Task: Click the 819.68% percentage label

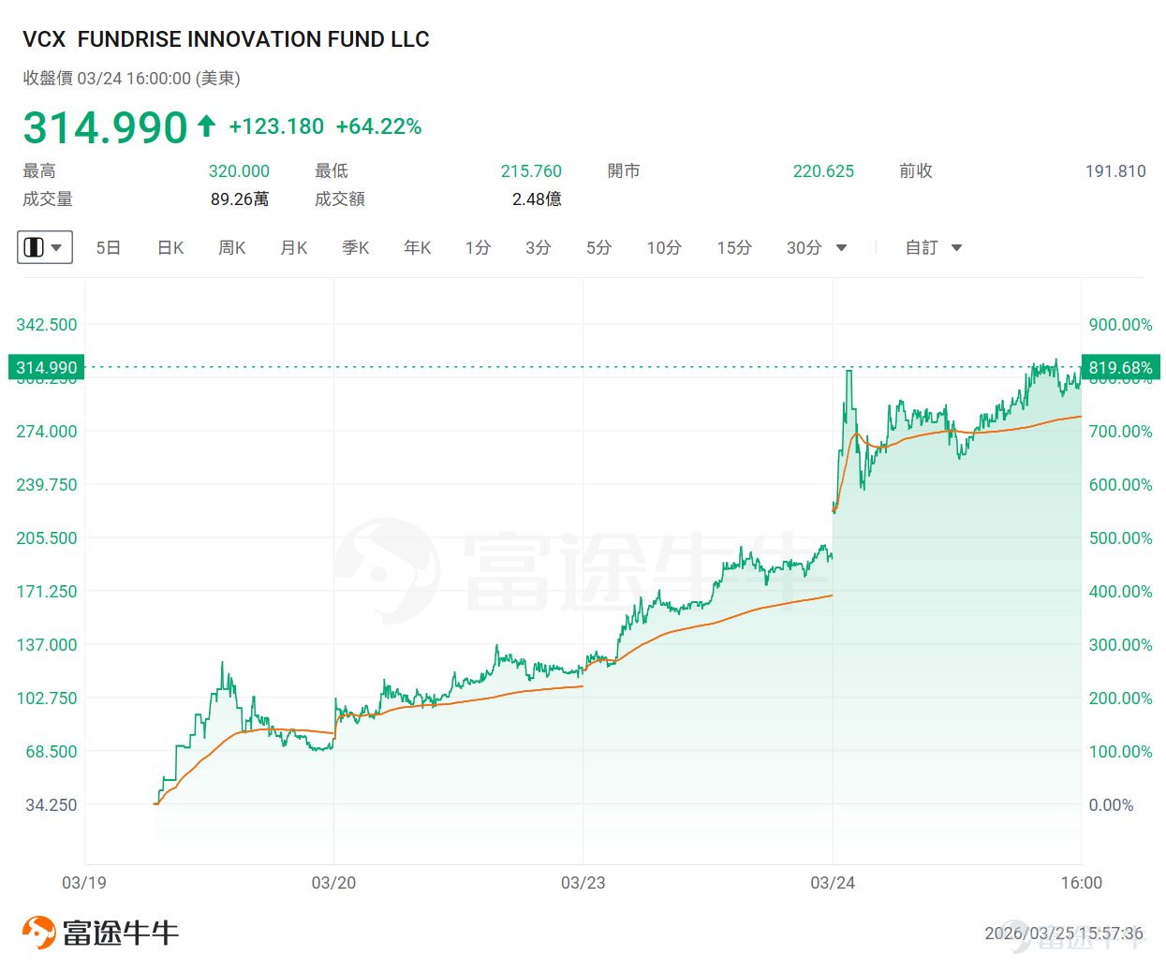Action: point(1121,367)
